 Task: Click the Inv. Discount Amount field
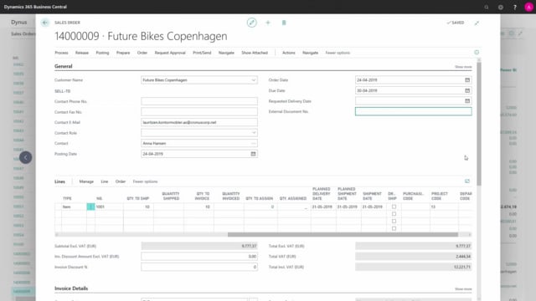click(x=199, y=257)
